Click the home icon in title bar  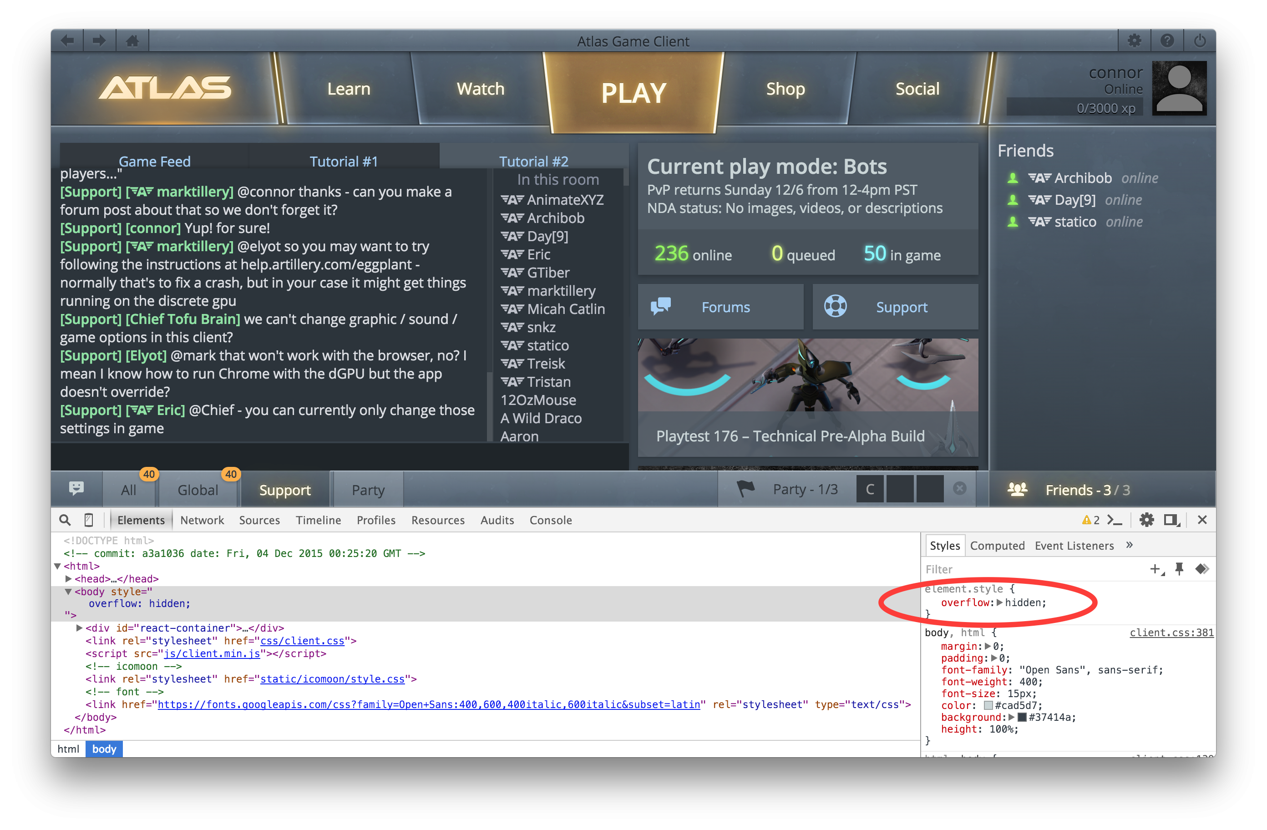pyautogui.click(x=132, y=41)
